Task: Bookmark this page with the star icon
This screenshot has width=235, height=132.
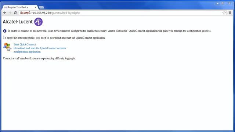Action: point(224,13)
